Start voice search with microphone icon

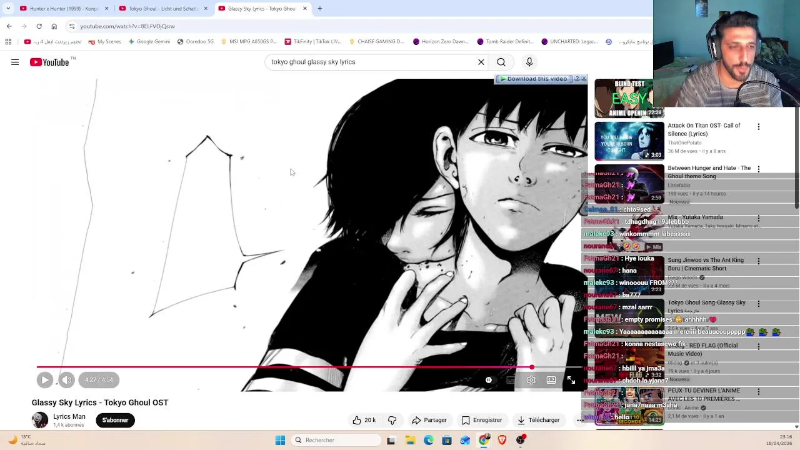pos(529,62)
